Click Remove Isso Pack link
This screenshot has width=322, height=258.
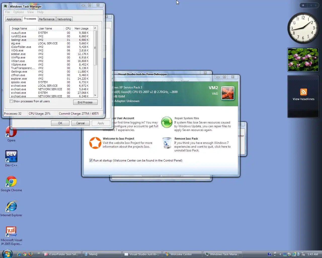pyautogui.click(x=186, y=139)
